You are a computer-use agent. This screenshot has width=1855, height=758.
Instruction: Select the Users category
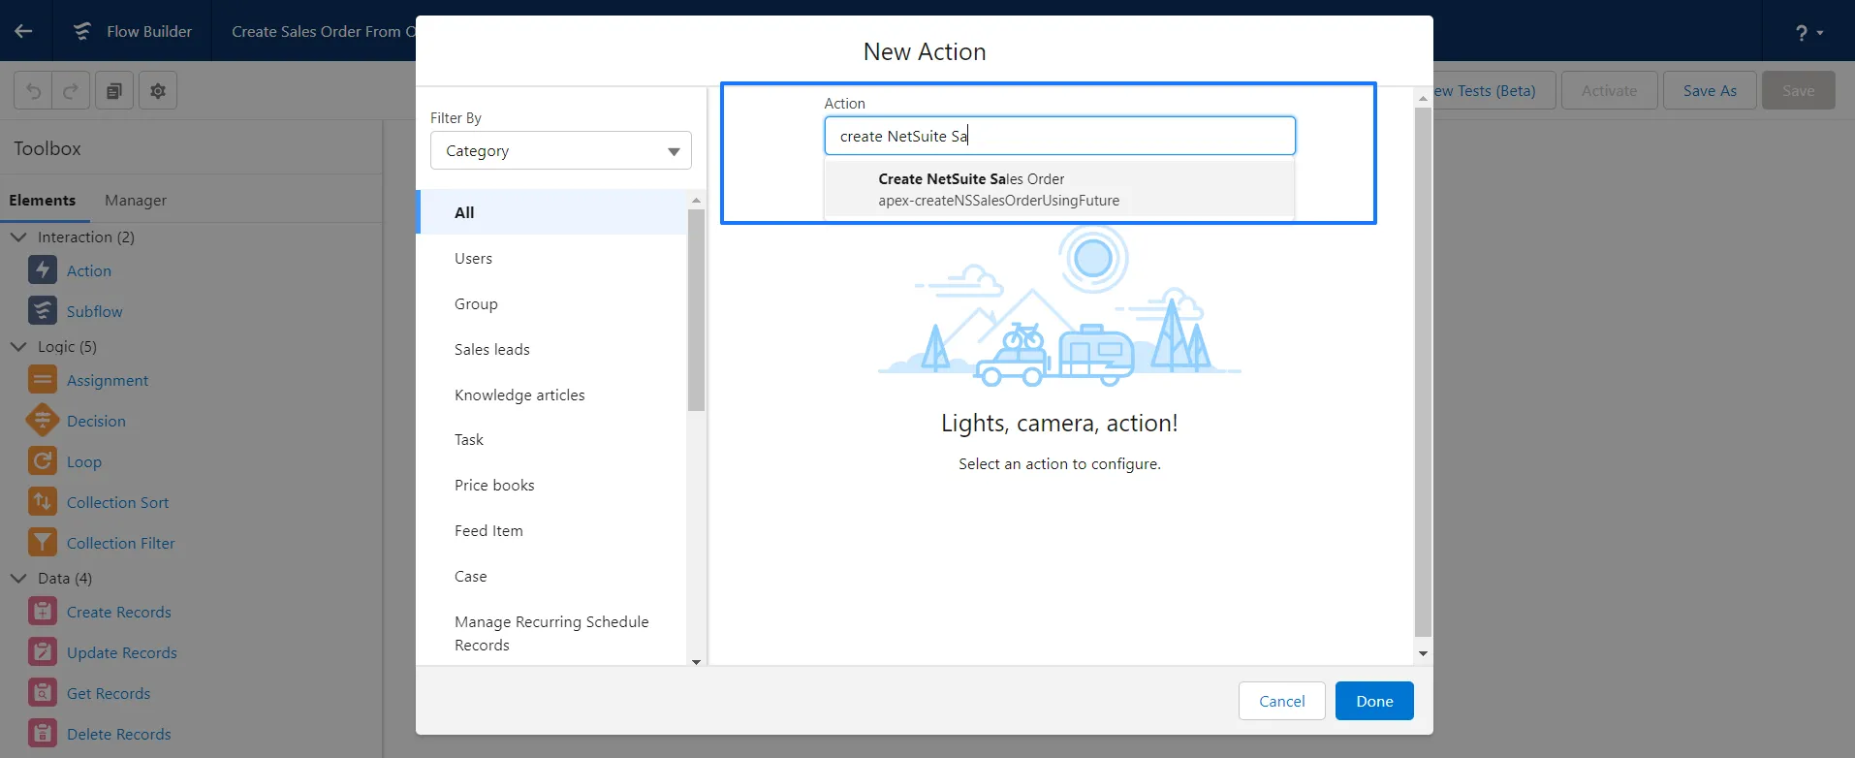(551, 258)
